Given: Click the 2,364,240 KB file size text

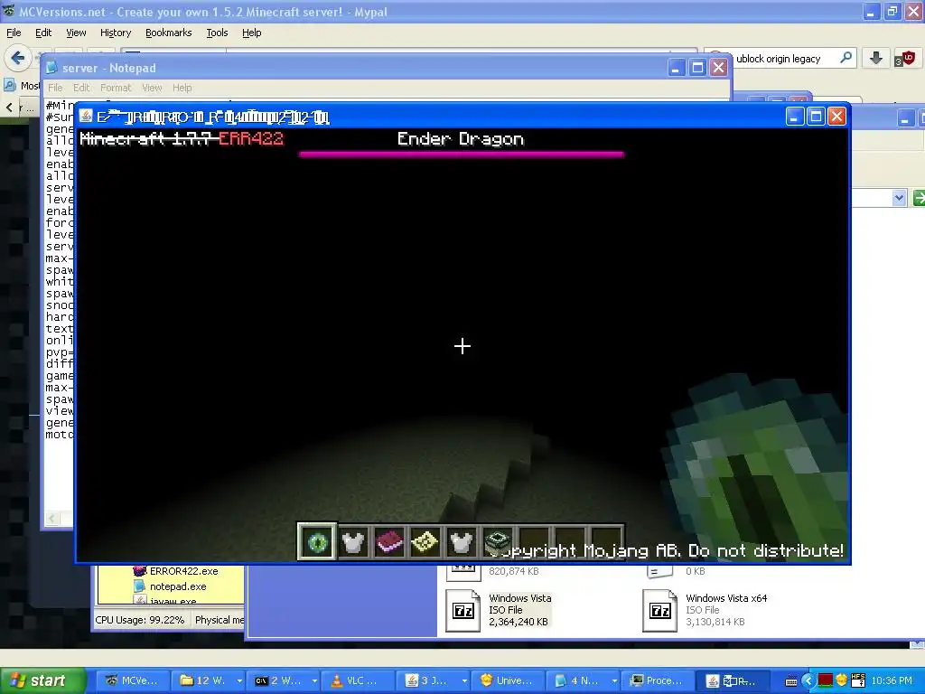Looking at the screenshot, I should pos(518,622).
